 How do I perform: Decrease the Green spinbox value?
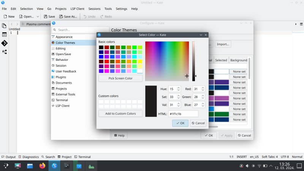pyautogui.click(x=203, y=98)
